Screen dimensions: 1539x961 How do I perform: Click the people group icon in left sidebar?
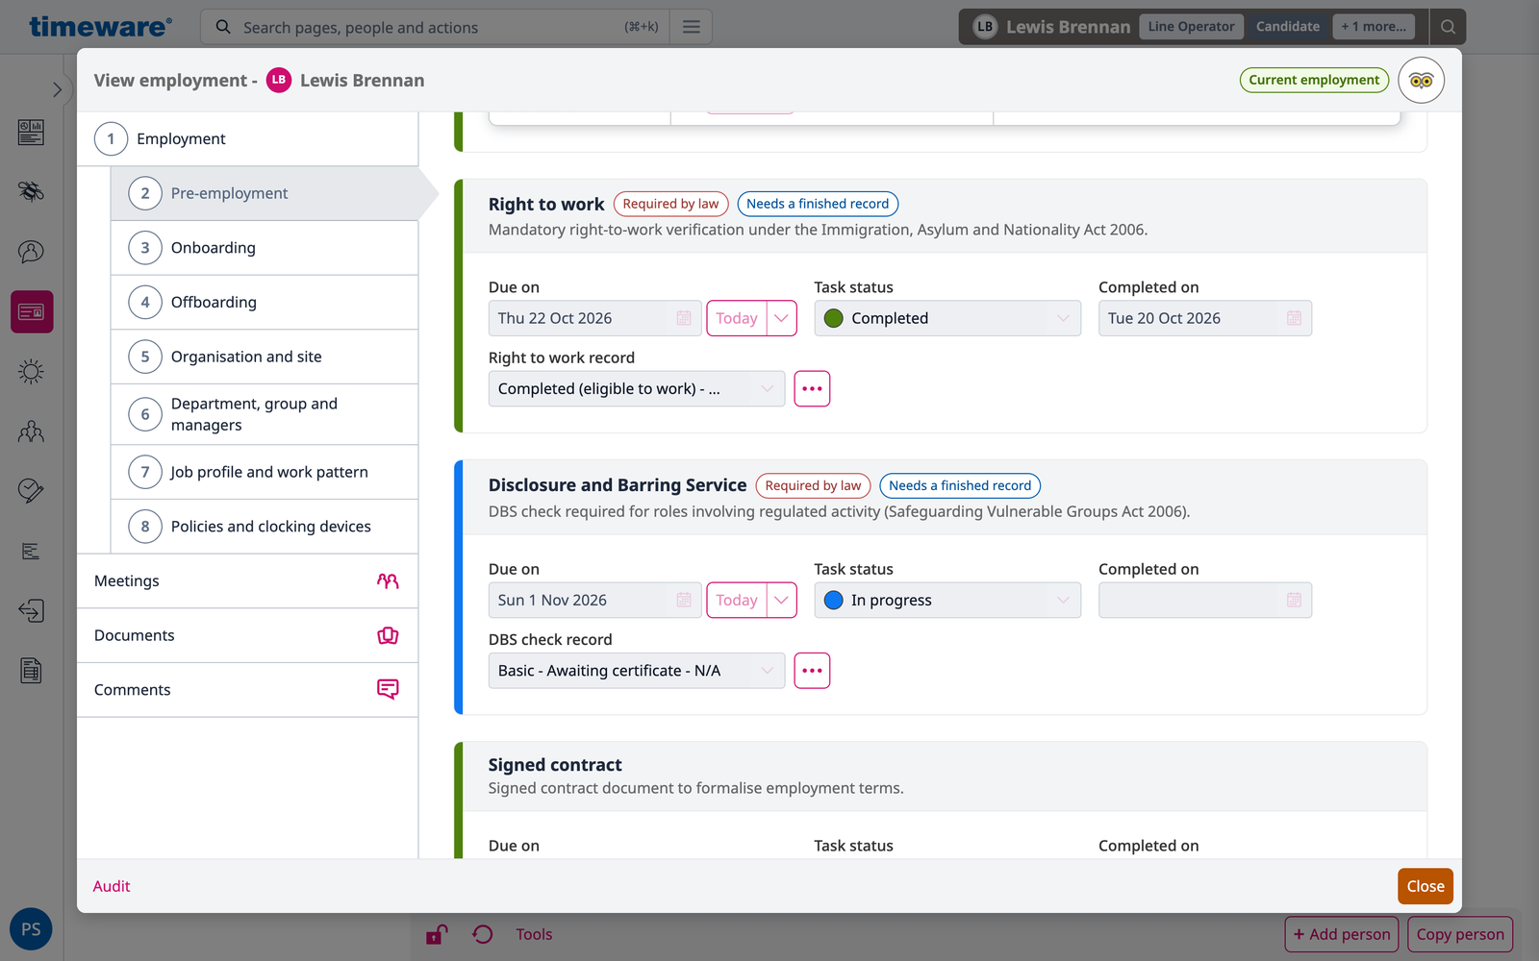click(31, 431)
